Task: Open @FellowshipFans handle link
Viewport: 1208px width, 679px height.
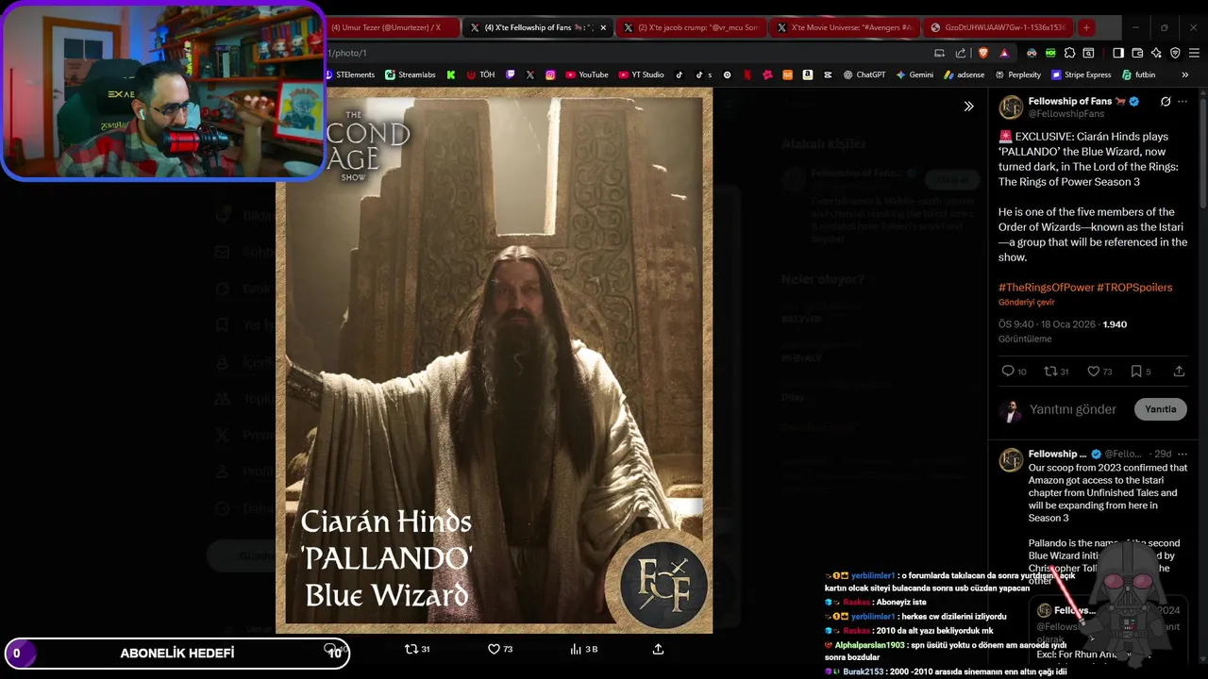Action: [x=1065, y=114]
